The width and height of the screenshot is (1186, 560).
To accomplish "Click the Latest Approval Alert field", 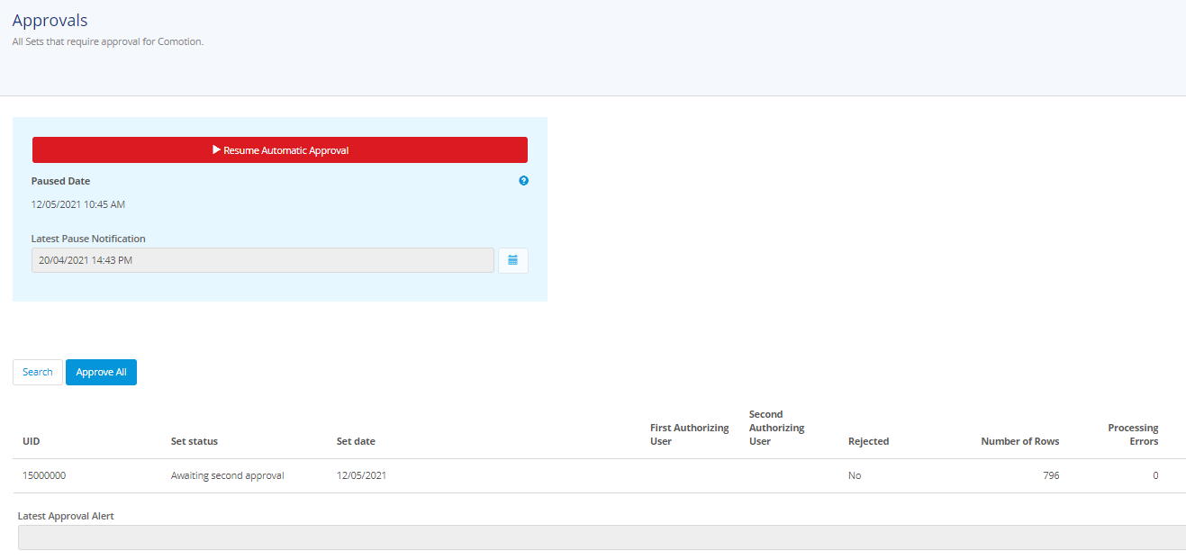I will (x=602, y=537).
